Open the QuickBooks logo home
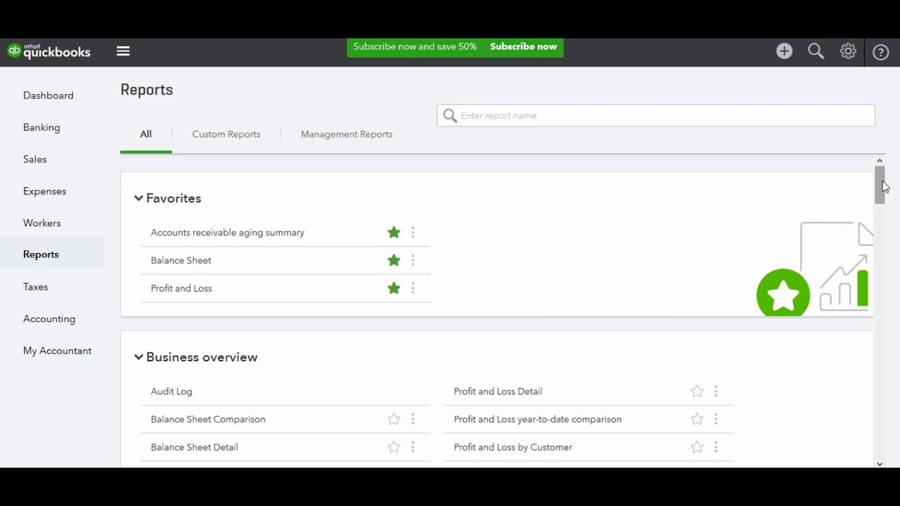 tap(49, 51)
